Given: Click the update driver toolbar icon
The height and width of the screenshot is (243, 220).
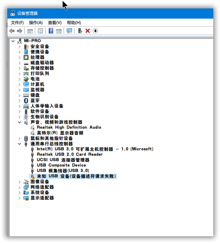Looking at the screenshot, I should (x=80, y=31).
